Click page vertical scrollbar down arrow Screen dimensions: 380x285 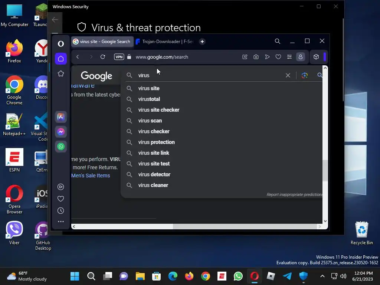coord(325,221)
